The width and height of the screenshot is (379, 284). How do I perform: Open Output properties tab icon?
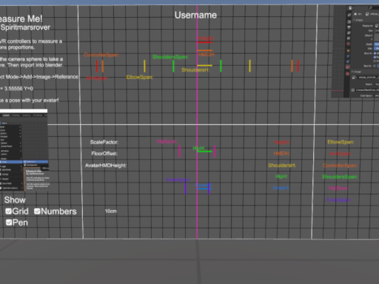pyautogui.click(x=349, y=27)
